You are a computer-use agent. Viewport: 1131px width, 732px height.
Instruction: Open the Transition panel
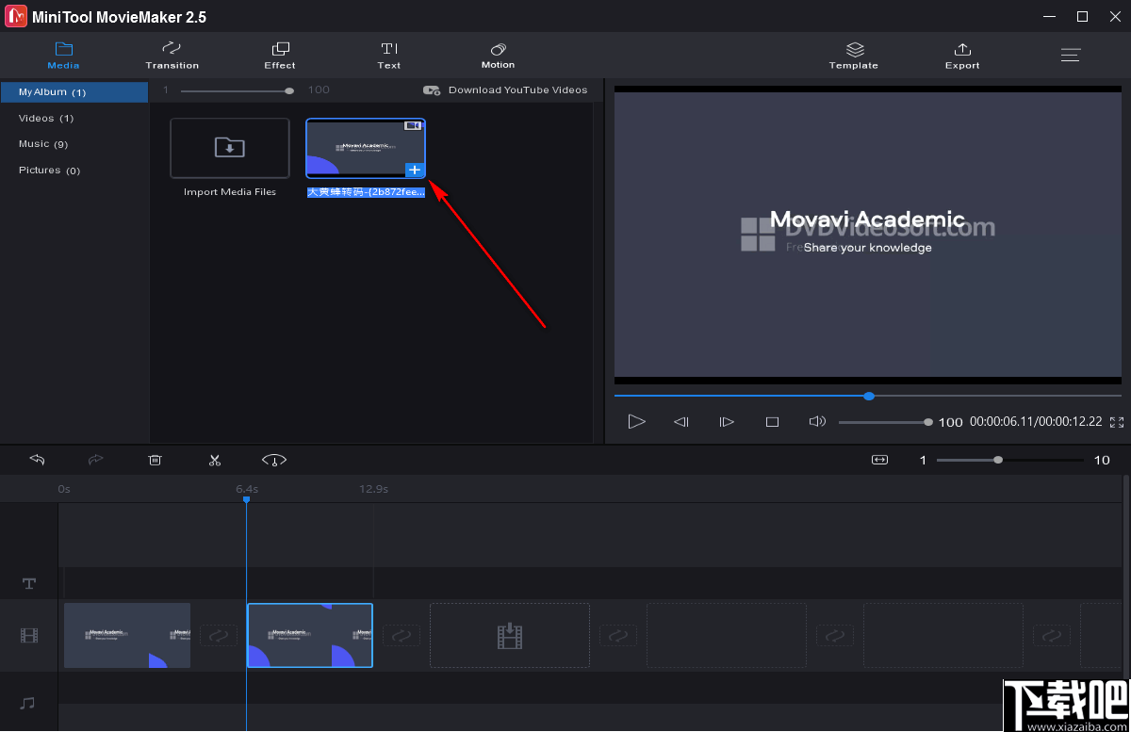click(172, 55)
